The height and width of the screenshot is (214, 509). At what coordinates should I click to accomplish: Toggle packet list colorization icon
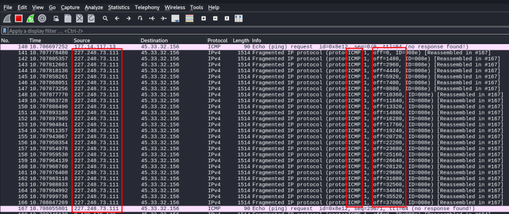[189, 19]
